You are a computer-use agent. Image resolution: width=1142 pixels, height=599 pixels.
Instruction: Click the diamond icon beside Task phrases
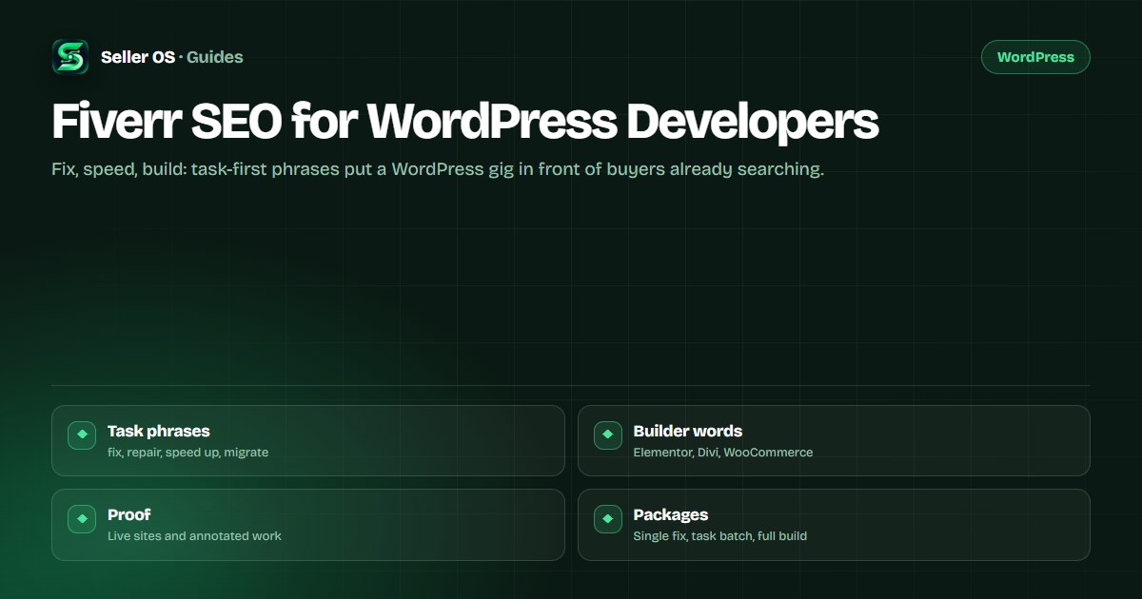[x=82, y=435]
